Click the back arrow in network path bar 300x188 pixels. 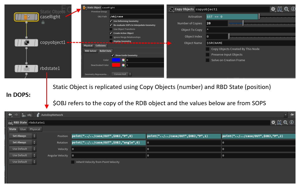(10, 115)
